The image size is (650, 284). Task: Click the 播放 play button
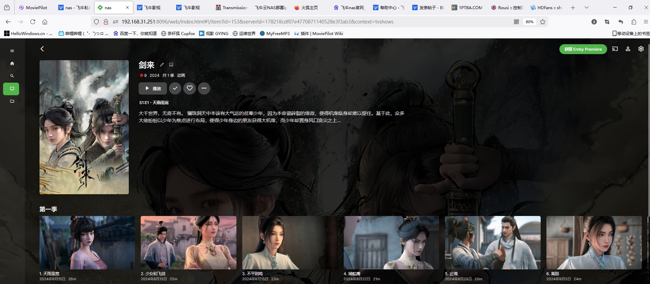pyautogui.click(x=153, y=88)
